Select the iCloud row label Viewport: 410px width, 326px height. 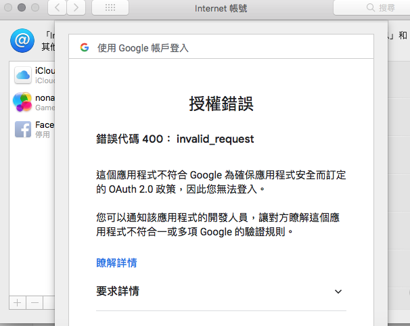45,75
